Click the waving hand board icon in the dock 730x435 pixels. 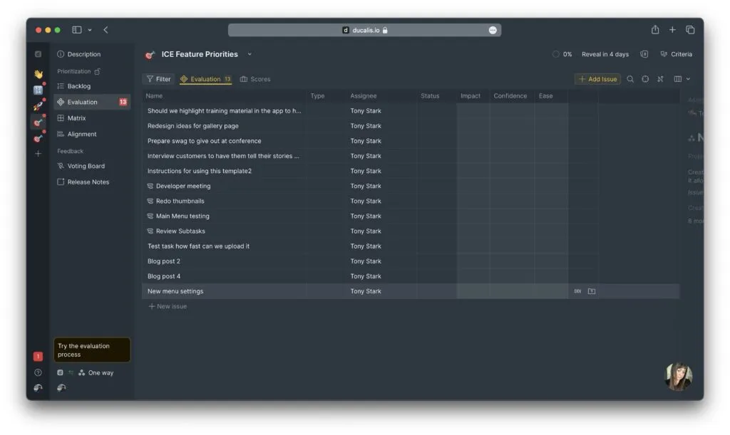[38, 73]
